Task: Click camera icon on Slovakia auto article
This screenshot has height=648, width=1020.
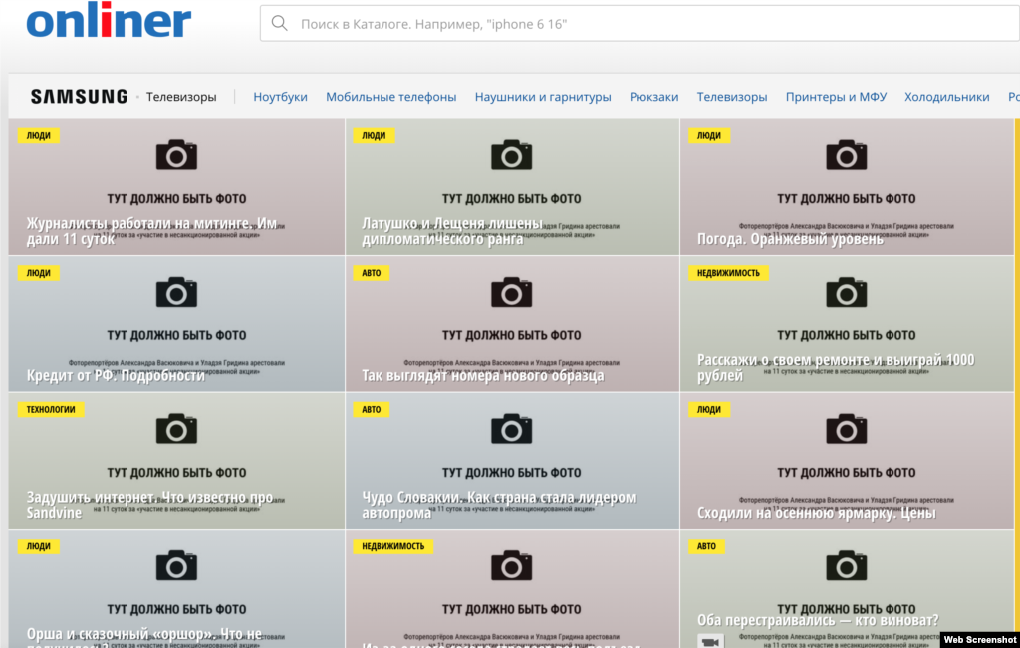Action: (511, 429)
